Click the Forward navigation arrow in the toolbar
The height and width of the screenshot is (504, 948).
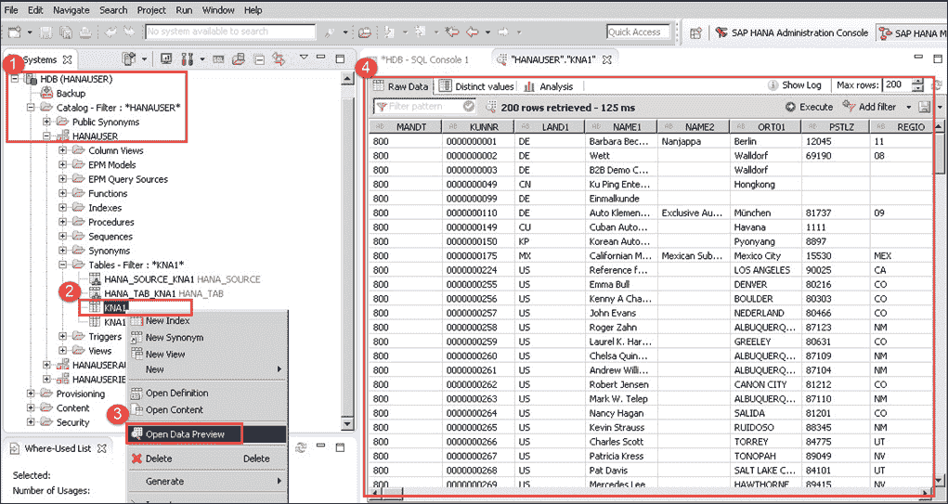(x=504, y=32)
